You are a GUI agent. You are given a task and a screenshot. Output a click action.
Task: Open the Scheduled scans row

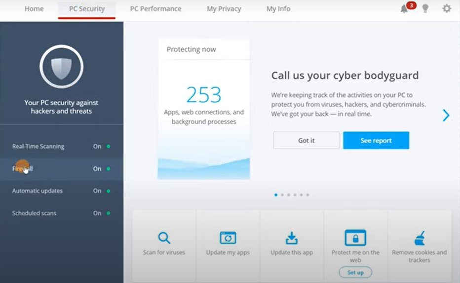[62, 213]
